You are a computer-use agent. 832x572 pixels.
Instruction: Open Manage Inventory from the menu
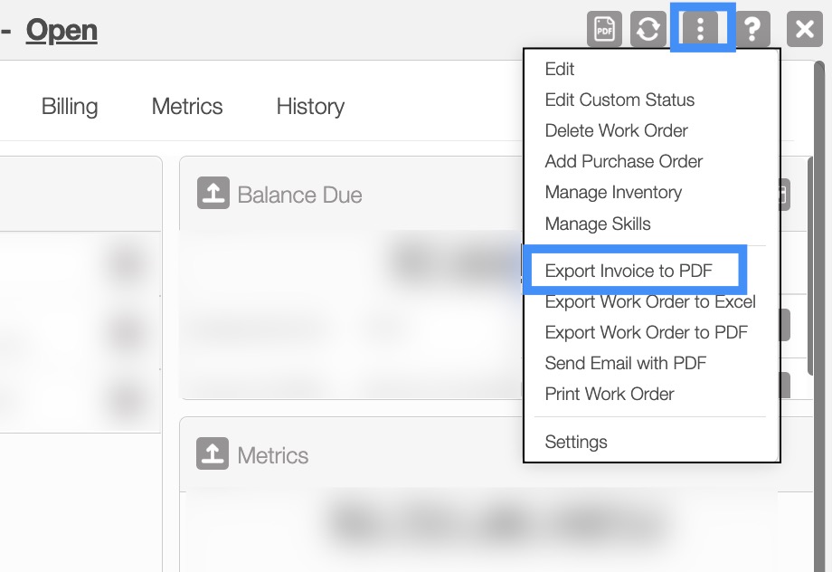click(613, 192)
